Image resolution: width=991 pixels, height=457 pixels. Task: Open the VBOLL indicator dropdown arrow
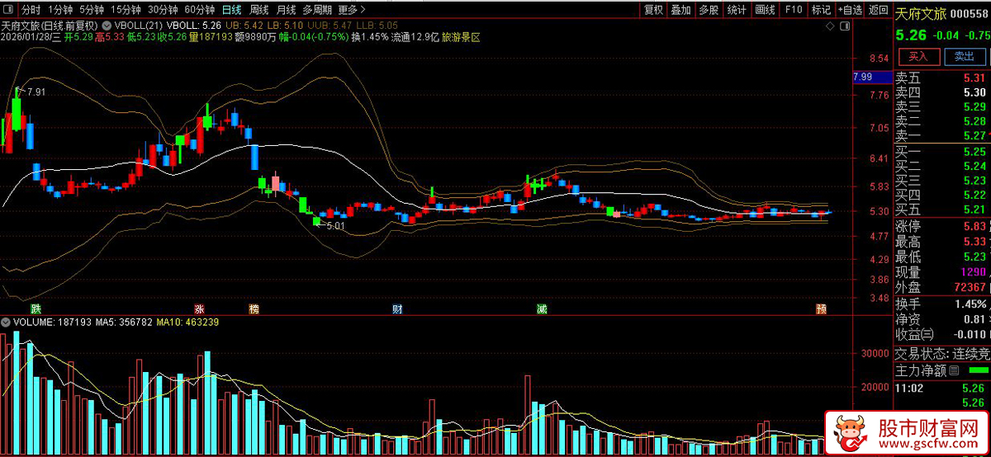click(107, 26)
